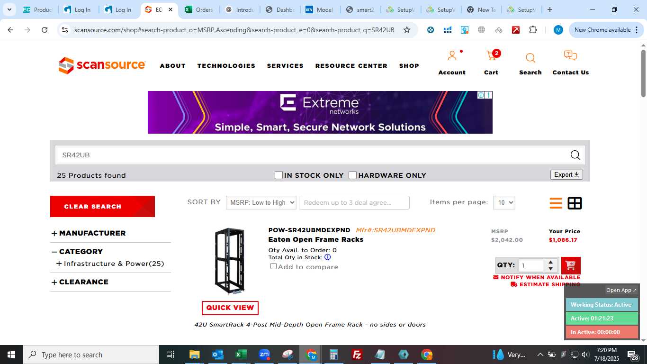
Task: Open the TECHNOLOGIES menu
Action: (226, 66)
